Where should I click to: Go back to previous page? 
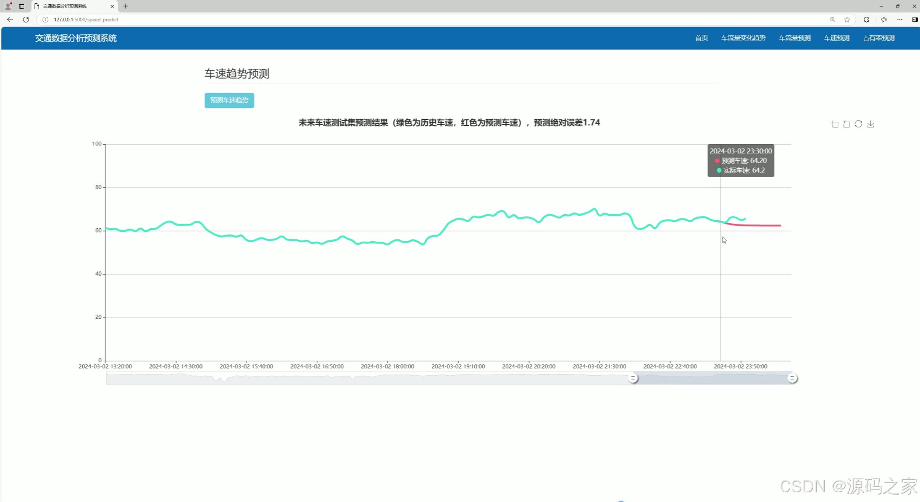coord(10,20)
